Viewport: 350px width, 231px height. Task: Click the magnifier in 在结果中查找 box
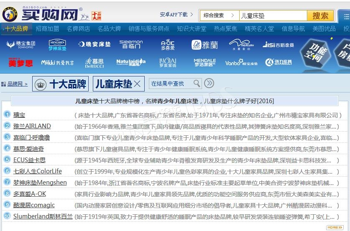(197, 84)
